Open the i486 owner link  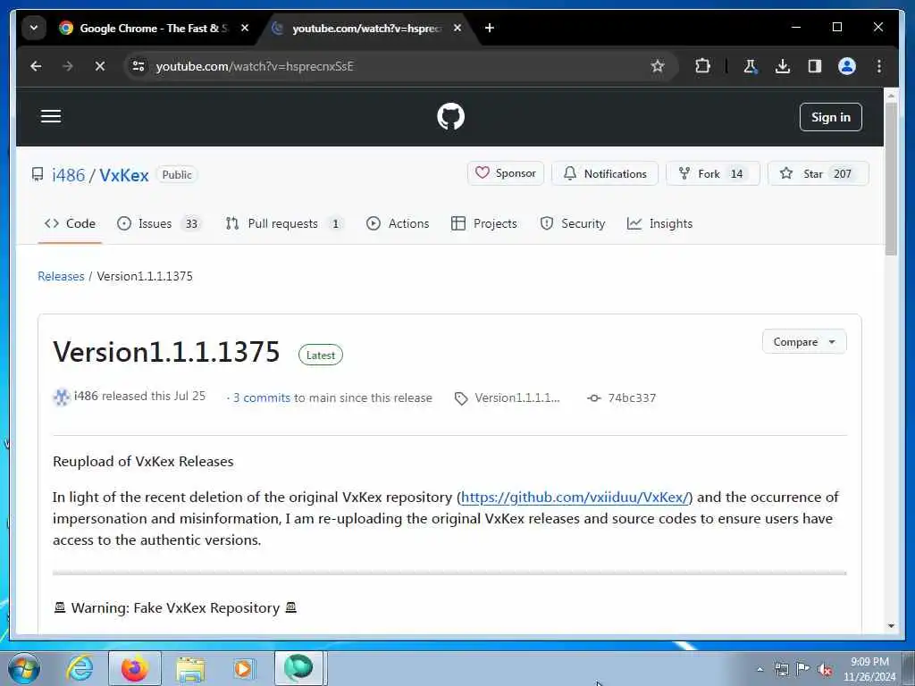tap(68, 175)
